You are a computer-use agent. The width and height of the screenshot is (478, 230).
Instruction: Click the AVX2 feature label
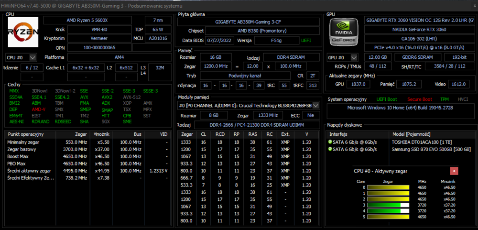(107, 97)
